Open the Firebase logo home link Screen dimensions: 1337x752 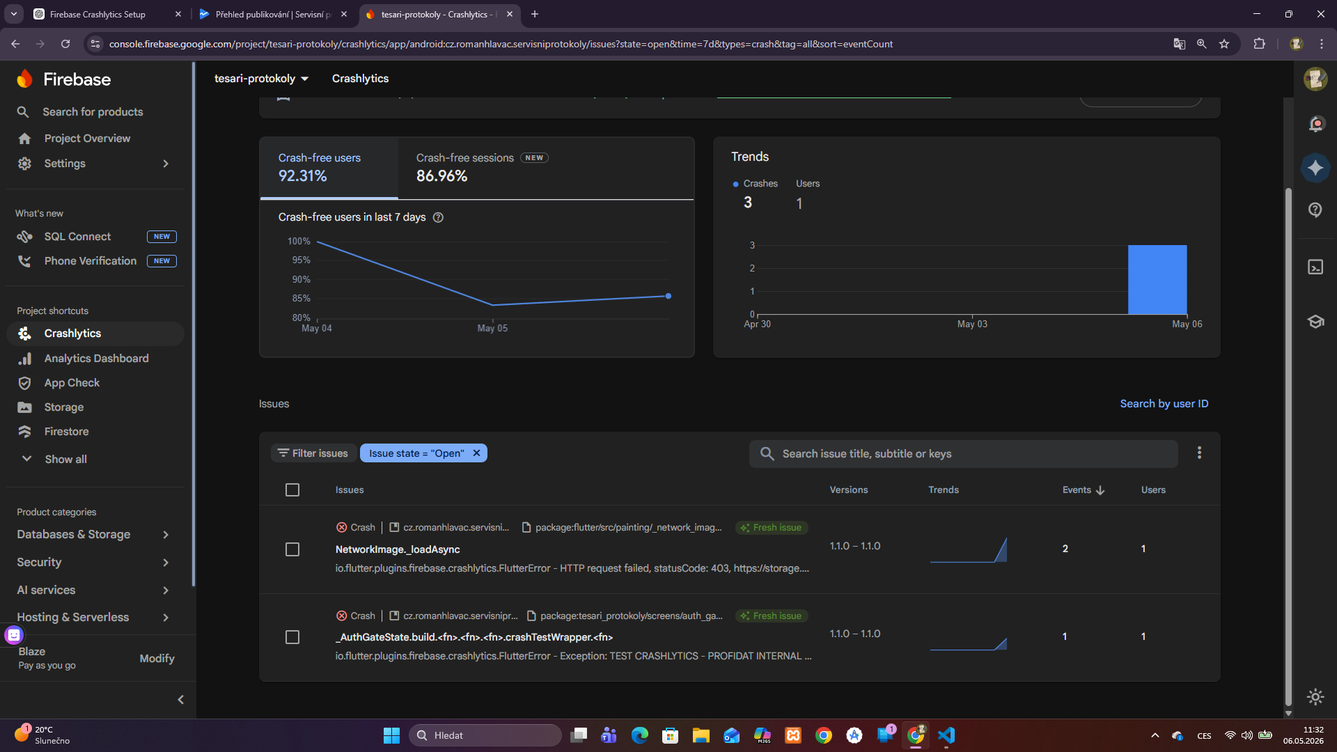pyautogui.click(x=64, y=79)
